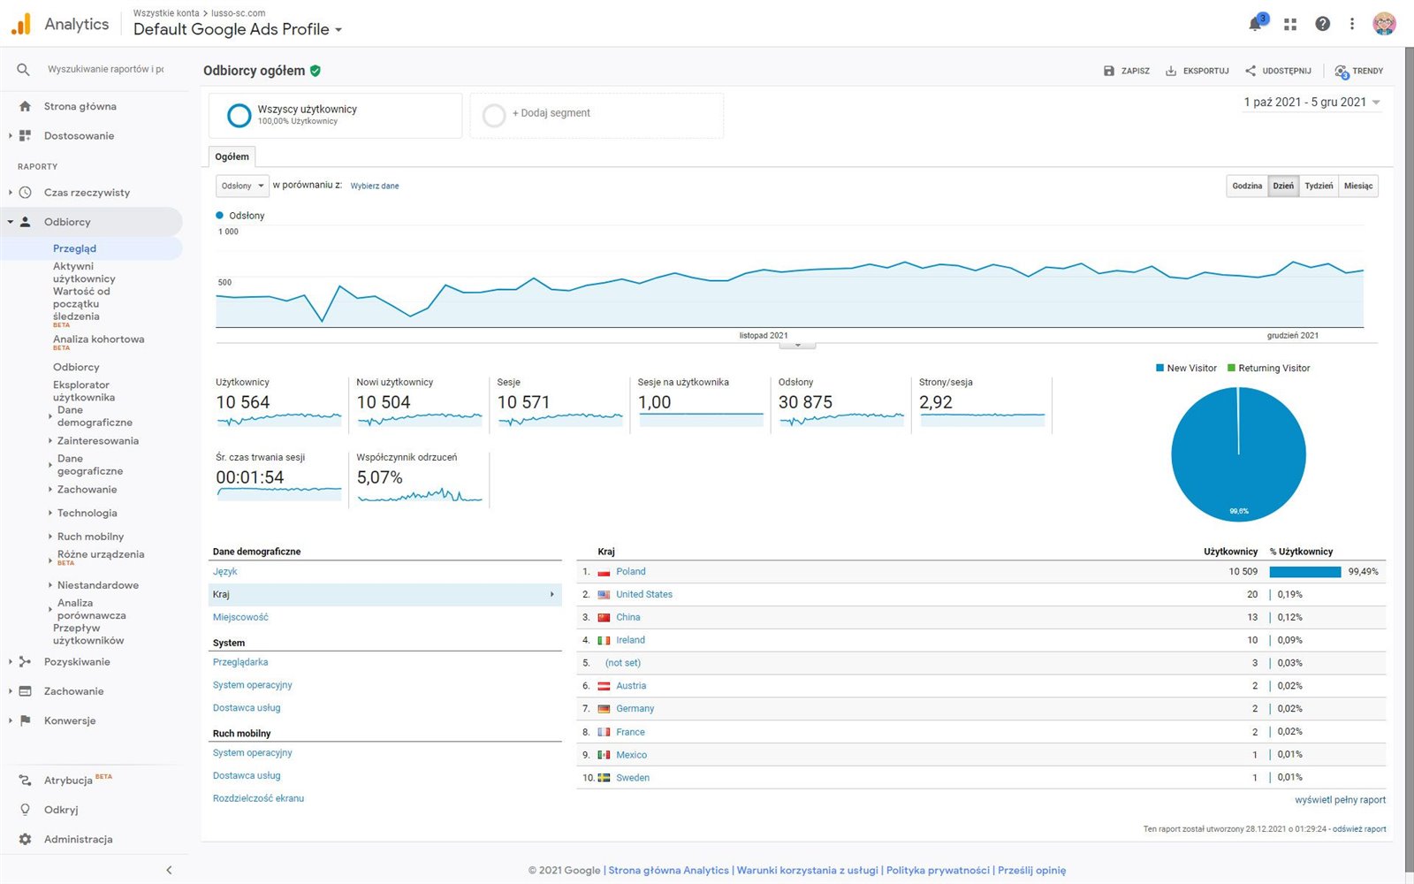
Task: Click the Udostępnij share icon
Action: (x=1251, y=71)
